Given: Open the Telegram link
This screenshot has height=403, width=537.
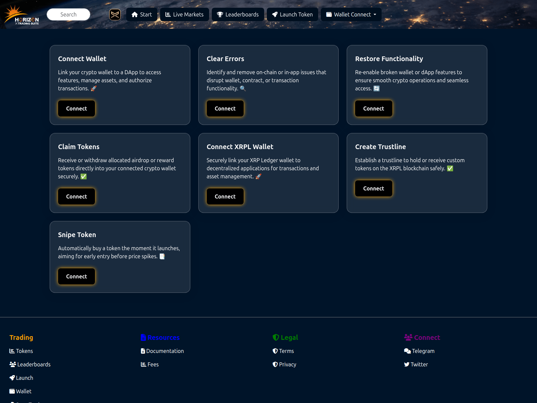Looking at the screenshot, I should point(419,351).
